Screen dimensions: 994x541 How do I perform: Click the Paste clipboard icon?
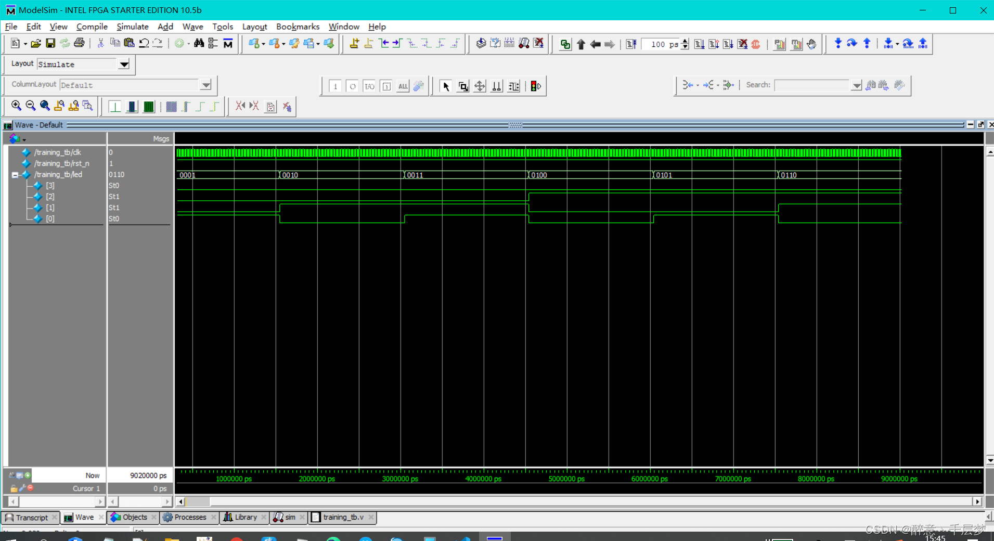tap(129, 44)
